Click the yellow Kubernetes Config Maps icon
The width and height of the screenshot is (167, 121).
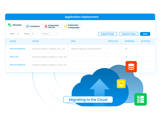point(65,26)
